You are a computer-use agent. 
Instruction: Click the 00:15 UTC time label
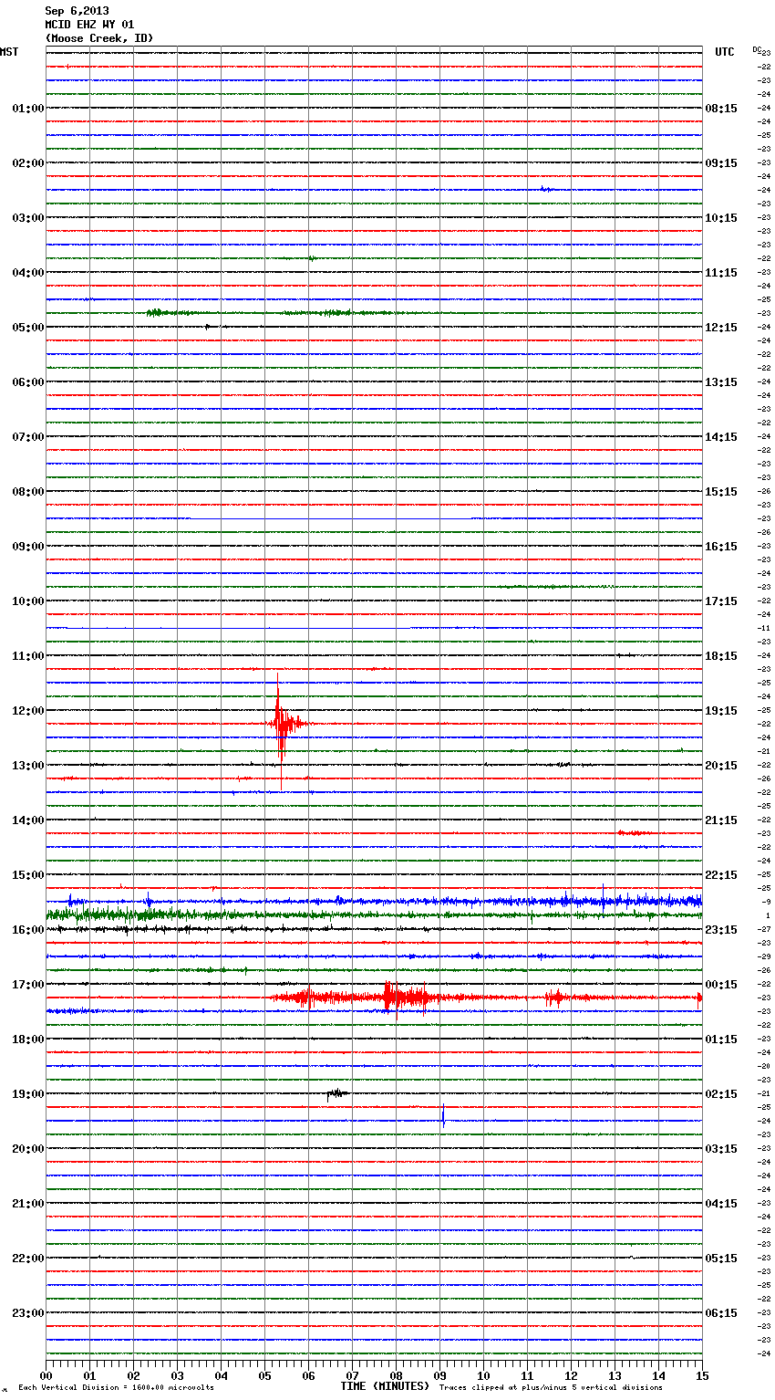click(x=721, y=984)
